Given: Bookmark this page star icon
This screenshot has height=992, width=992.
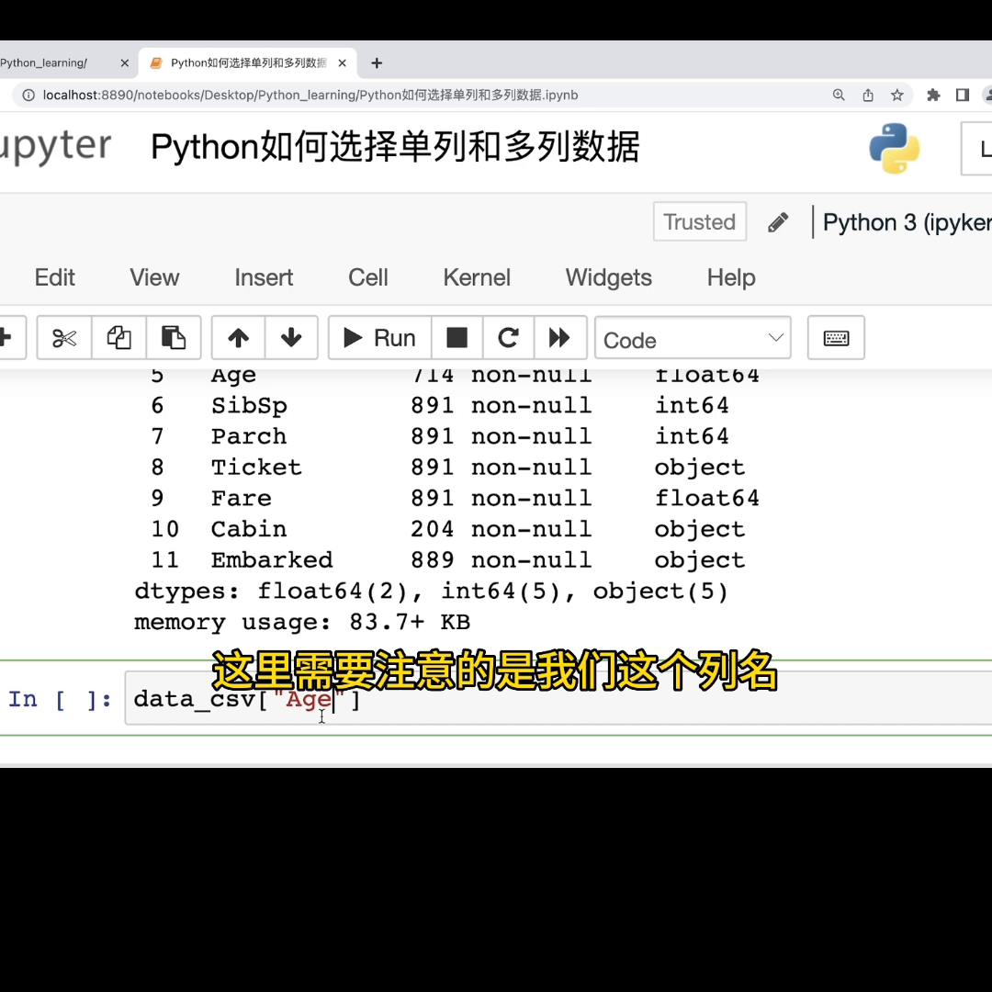Looking at the screenshot, I should pos(897,95).
